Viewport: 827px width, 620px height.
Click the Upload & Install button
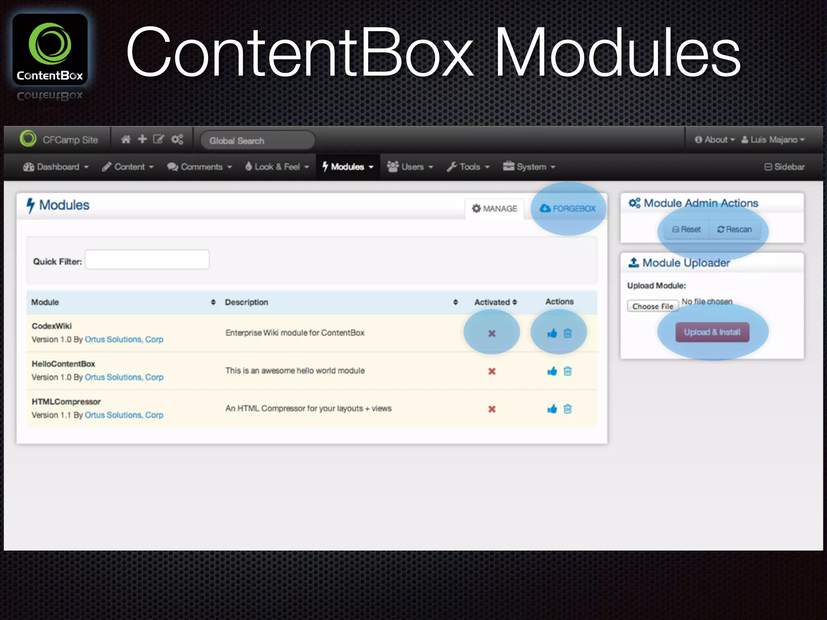pos(712,333)
